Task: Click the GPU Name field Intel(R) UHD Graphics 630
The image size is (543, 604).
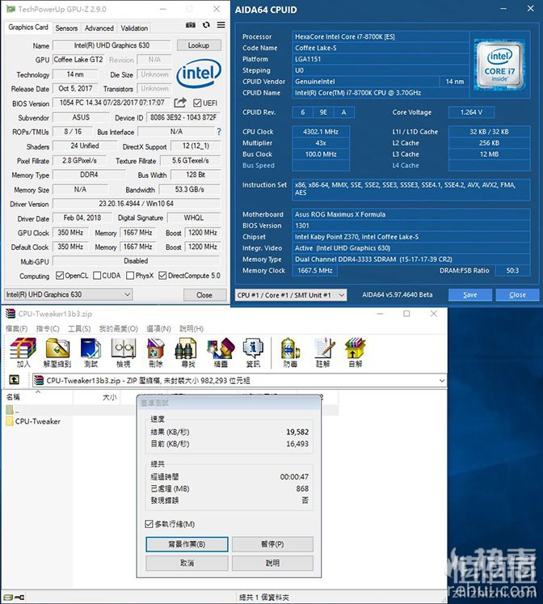Action: coord(112,45)
